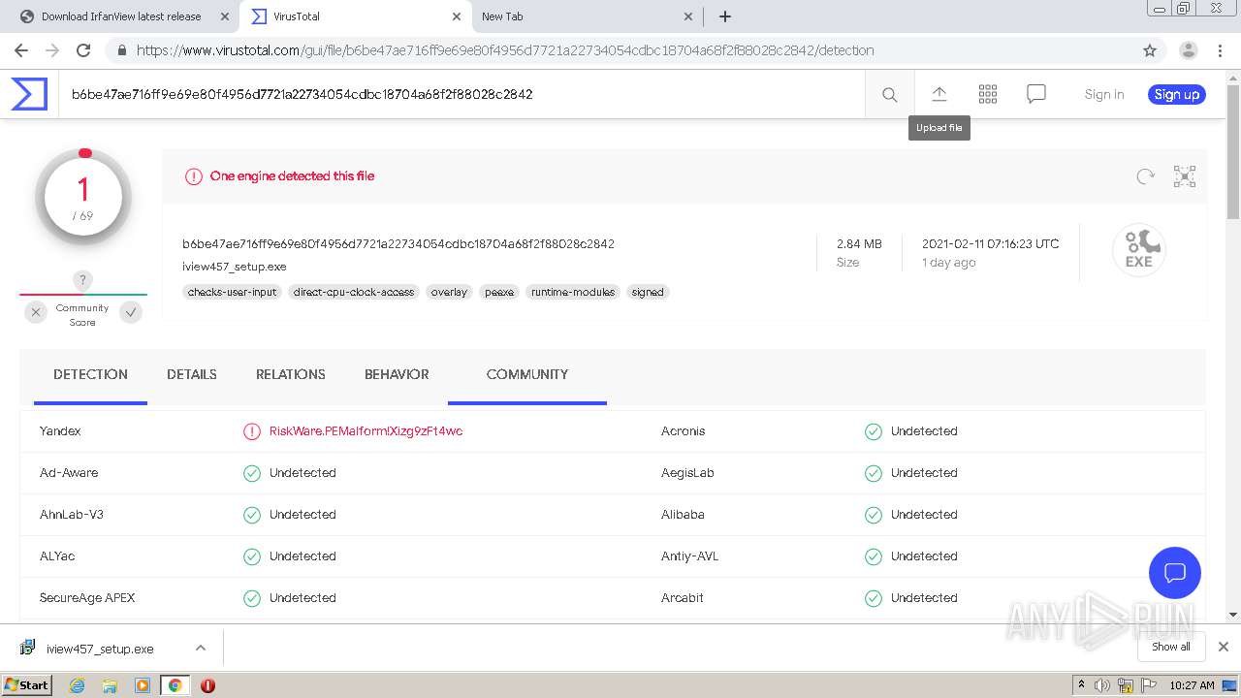Click the Sign up button
The height and width of the screenshot is (698, 1241).
coord(1177,94)
